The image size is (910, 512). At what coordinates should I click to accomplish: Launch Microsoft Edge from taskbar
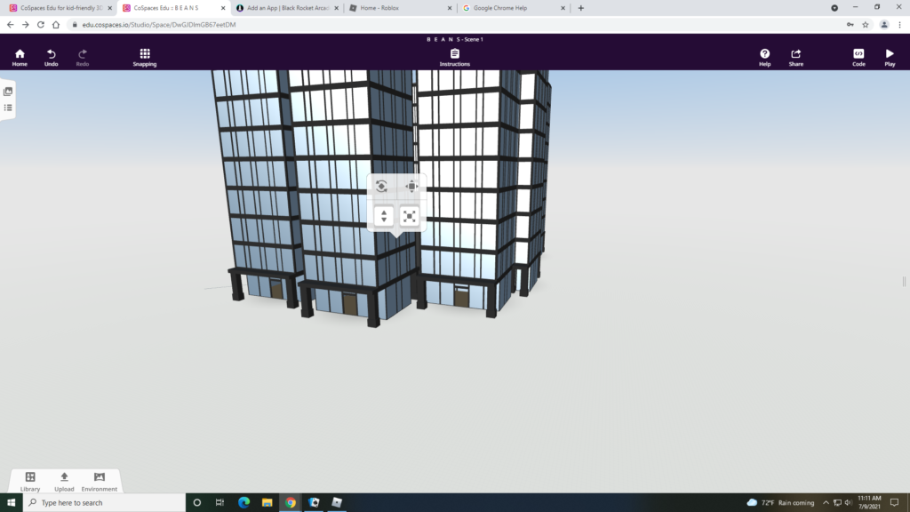[x=243, y=503]
